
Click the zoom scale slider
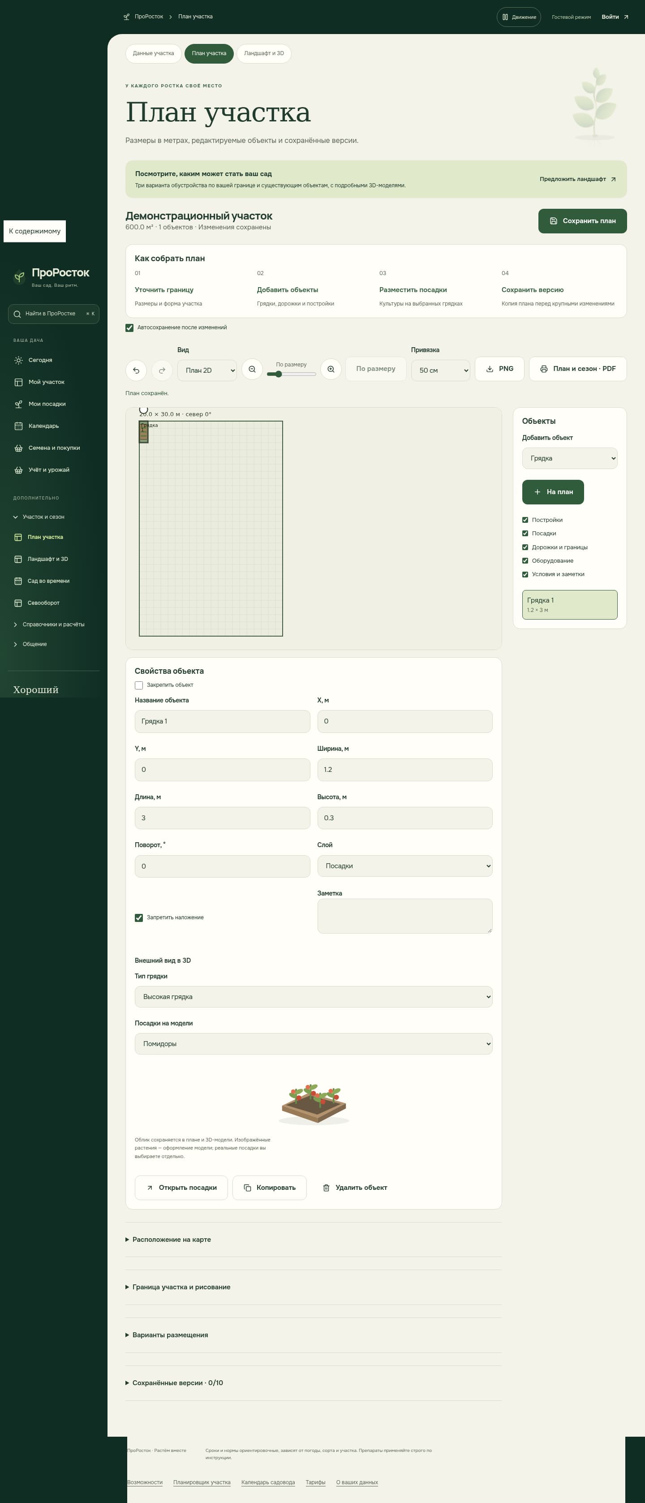(291, 374)
